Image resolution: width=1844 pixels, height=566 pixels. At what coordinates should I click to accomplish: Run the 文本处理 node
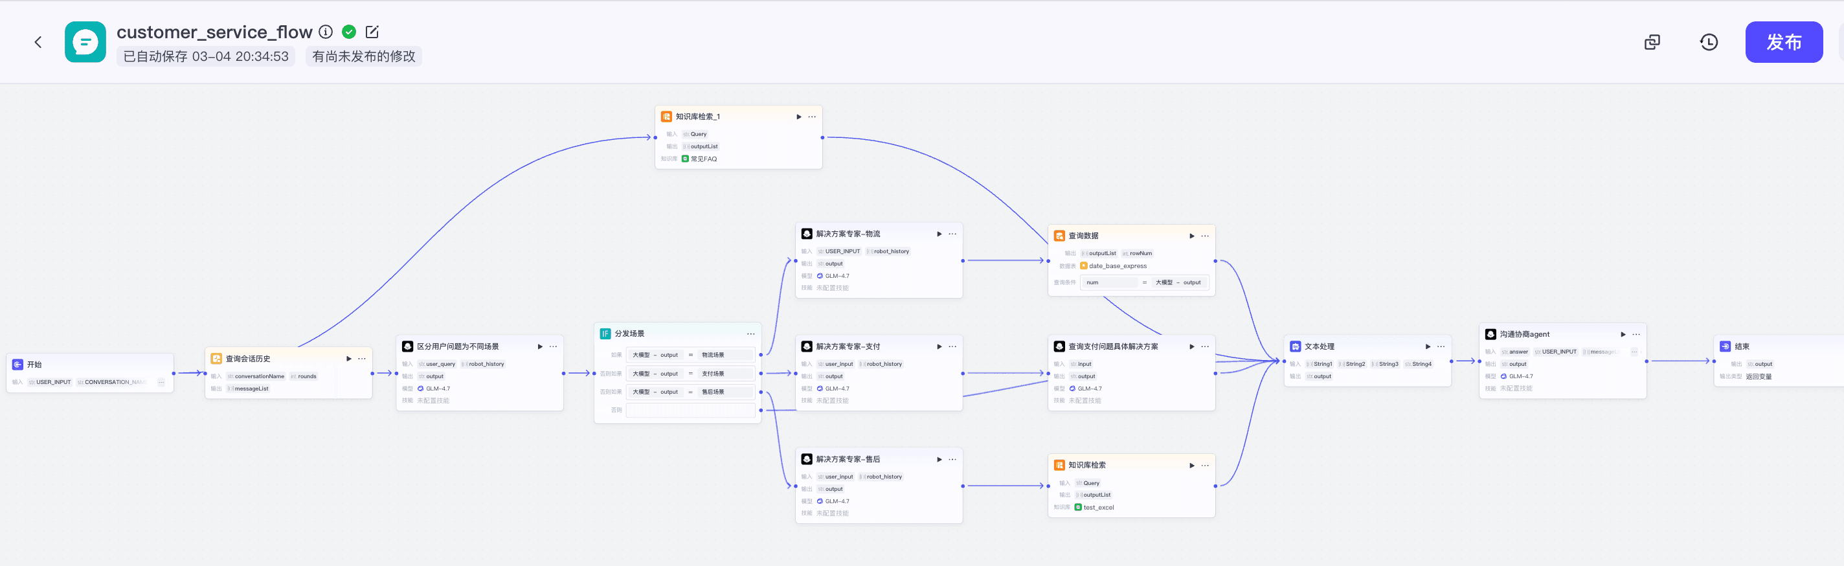(1428, 346)
